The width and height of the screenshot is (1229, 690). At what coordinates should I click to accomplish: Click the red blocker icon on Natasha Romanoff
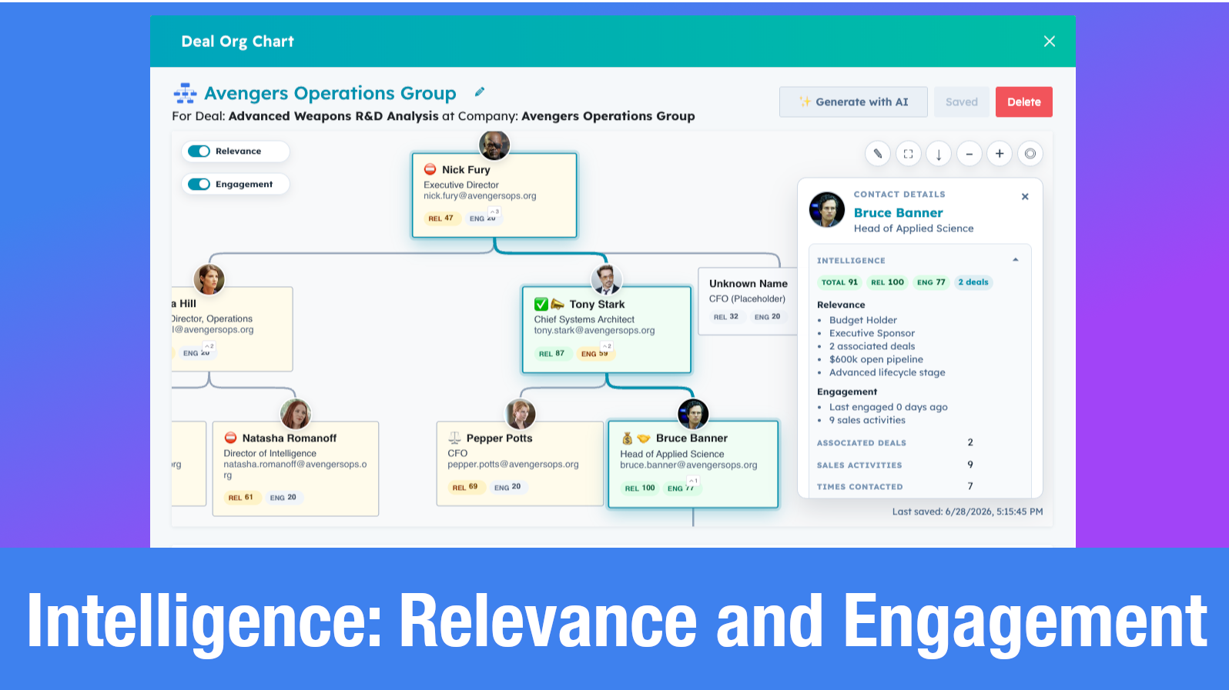tap(230, 438)
